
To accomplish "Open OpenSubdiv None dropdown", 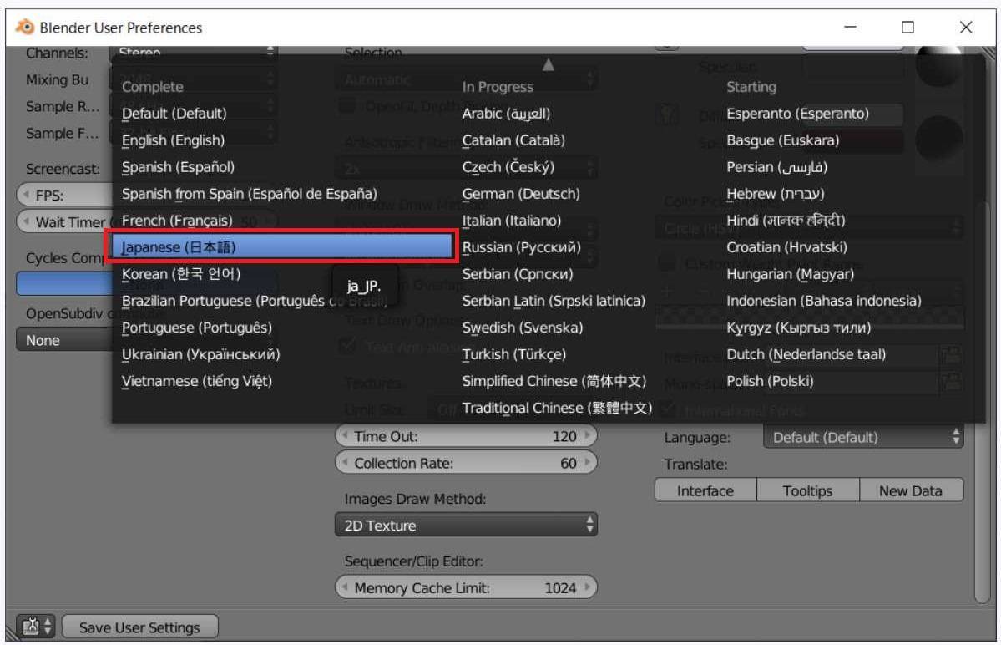I will pos(63,340).
